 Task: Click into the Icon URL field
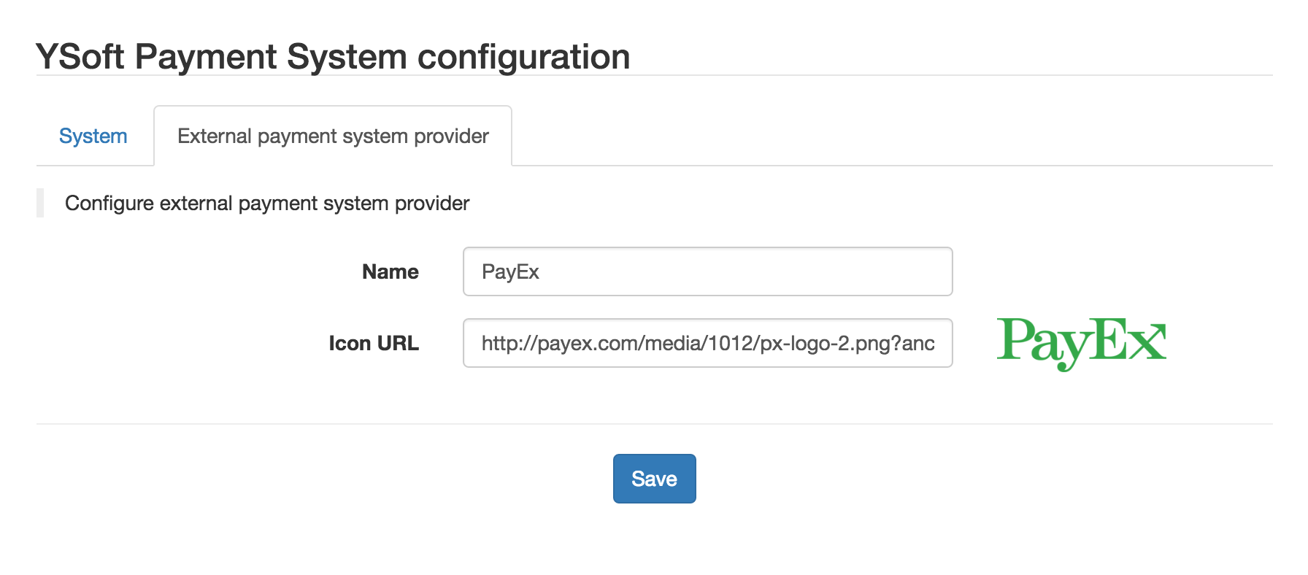coord(707,343)
